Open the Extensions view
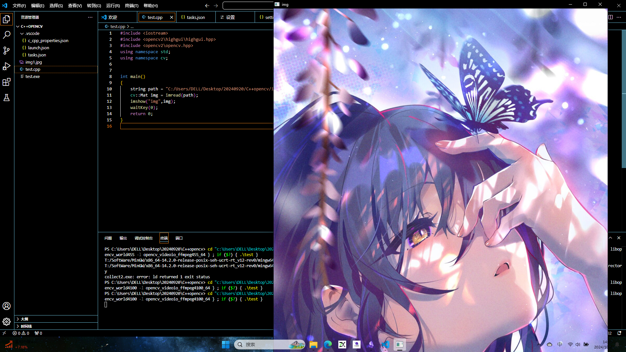 click(x=7, y=82)
